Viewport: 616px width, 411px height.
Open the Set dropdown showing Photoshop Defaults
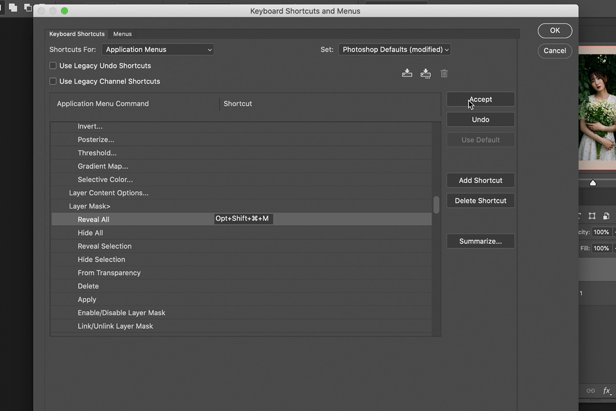[394, 49]
